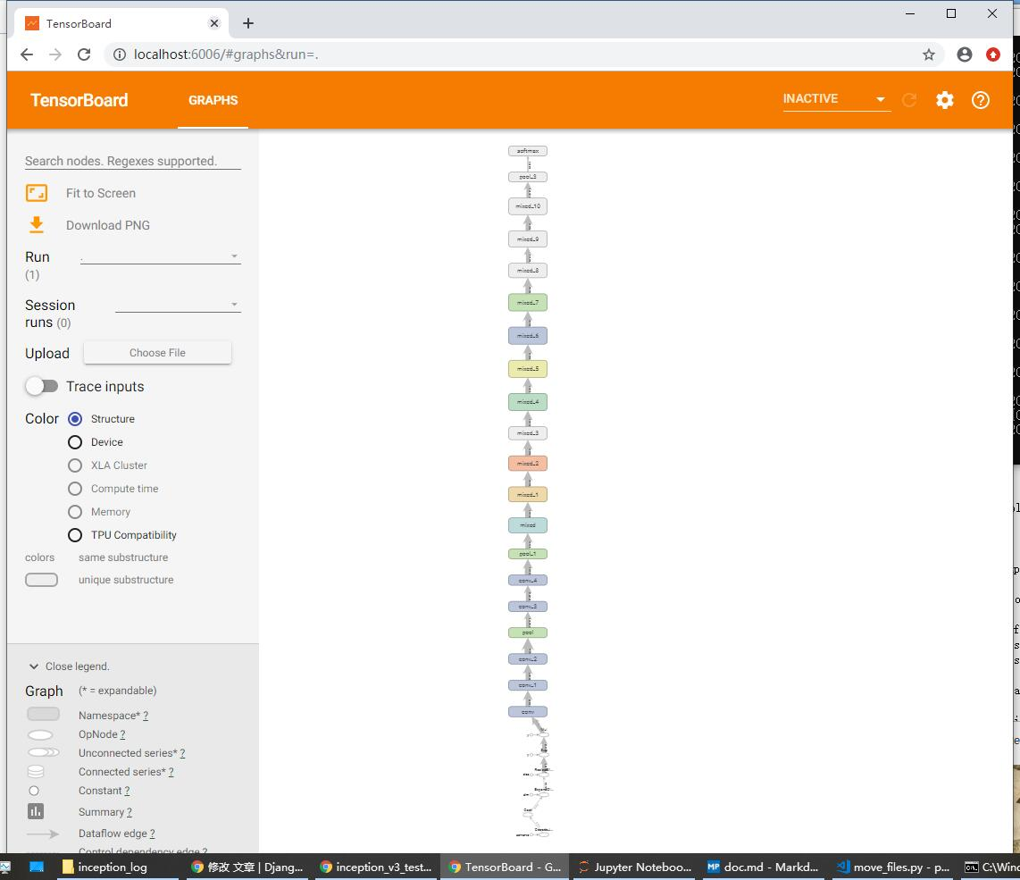Screen dimensions: 1020x880
Task: Expand the conv_4 namespace node
Action: tap(528, 580)
